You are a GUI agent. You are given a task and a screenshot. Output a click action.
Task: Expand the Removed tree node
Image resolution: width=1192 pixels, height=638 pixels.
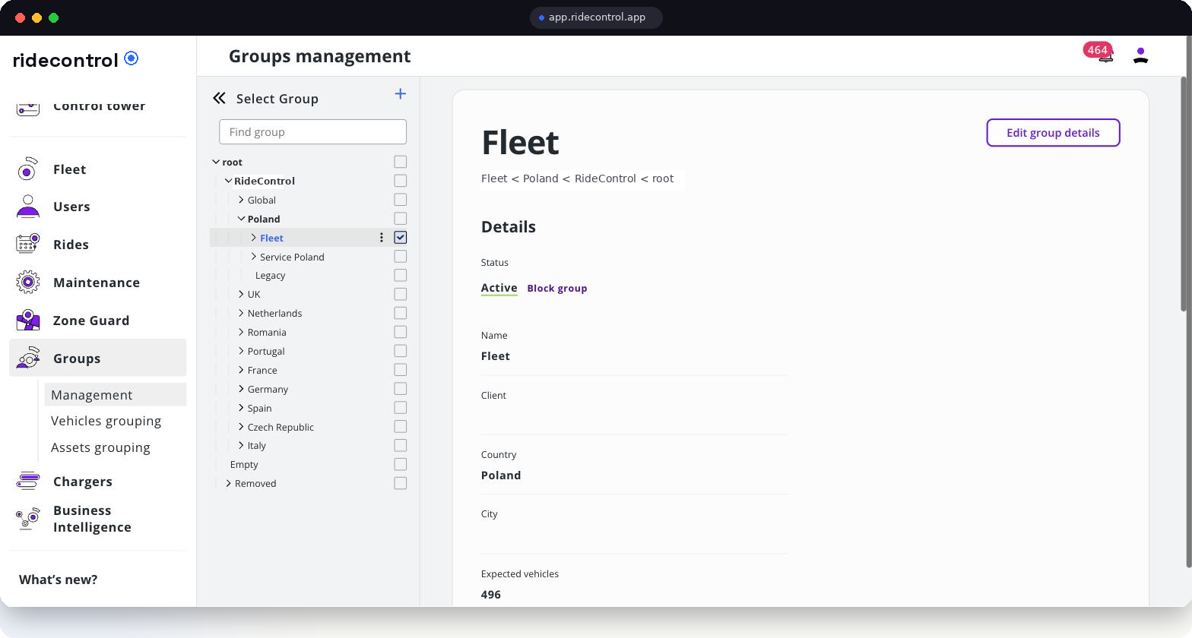click(x=228, y=483)
